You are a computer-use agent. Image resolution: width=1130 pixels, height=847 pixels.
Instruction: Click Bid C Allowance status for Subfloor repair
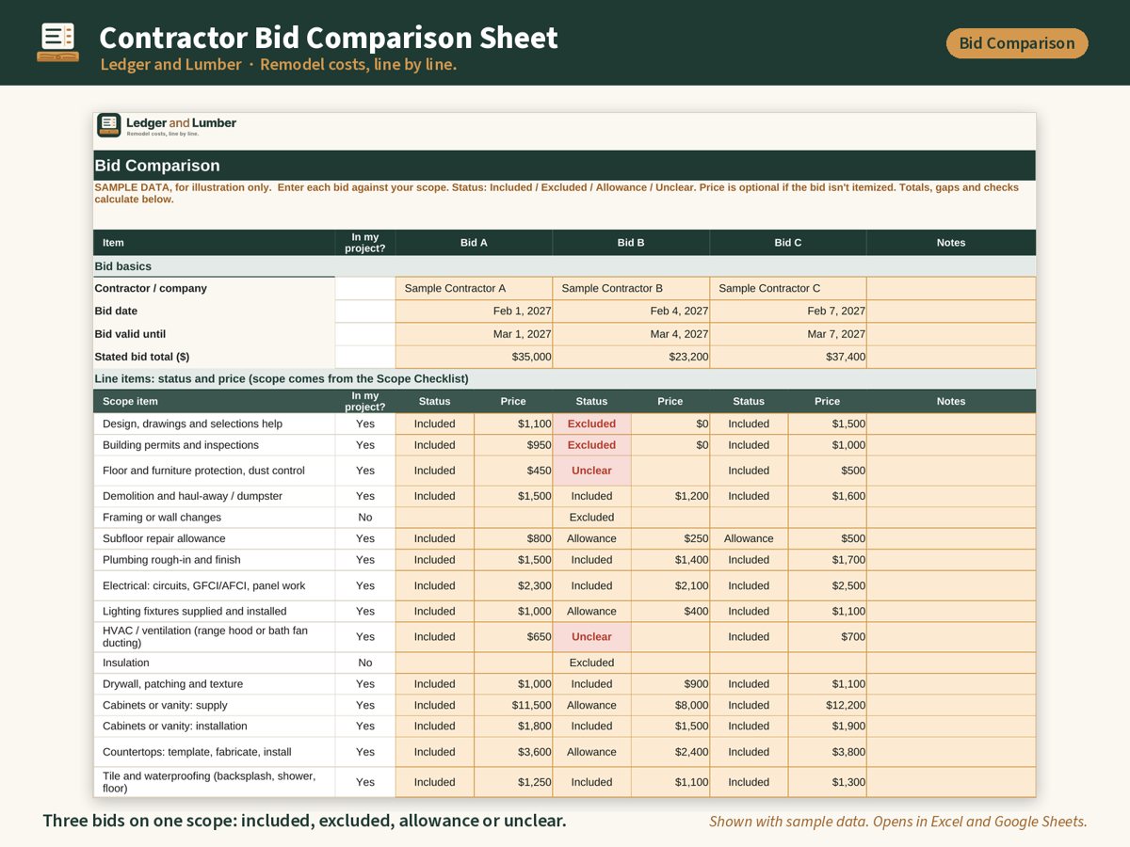(x=749, y=538)
